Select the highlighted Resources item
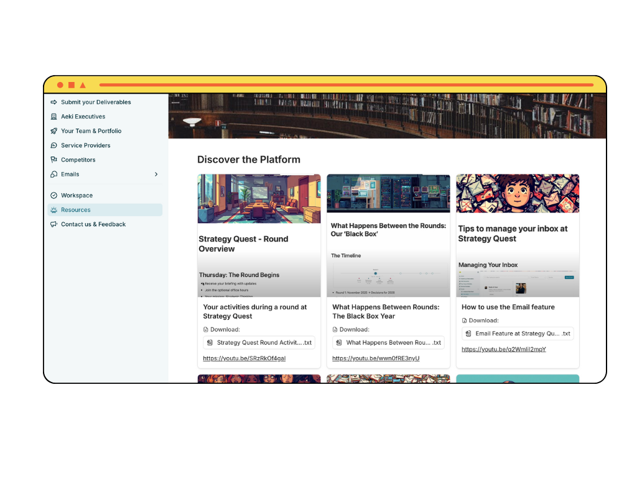This screenshot has width=637, height=477. pyautogui.click(x=105, y=210)
